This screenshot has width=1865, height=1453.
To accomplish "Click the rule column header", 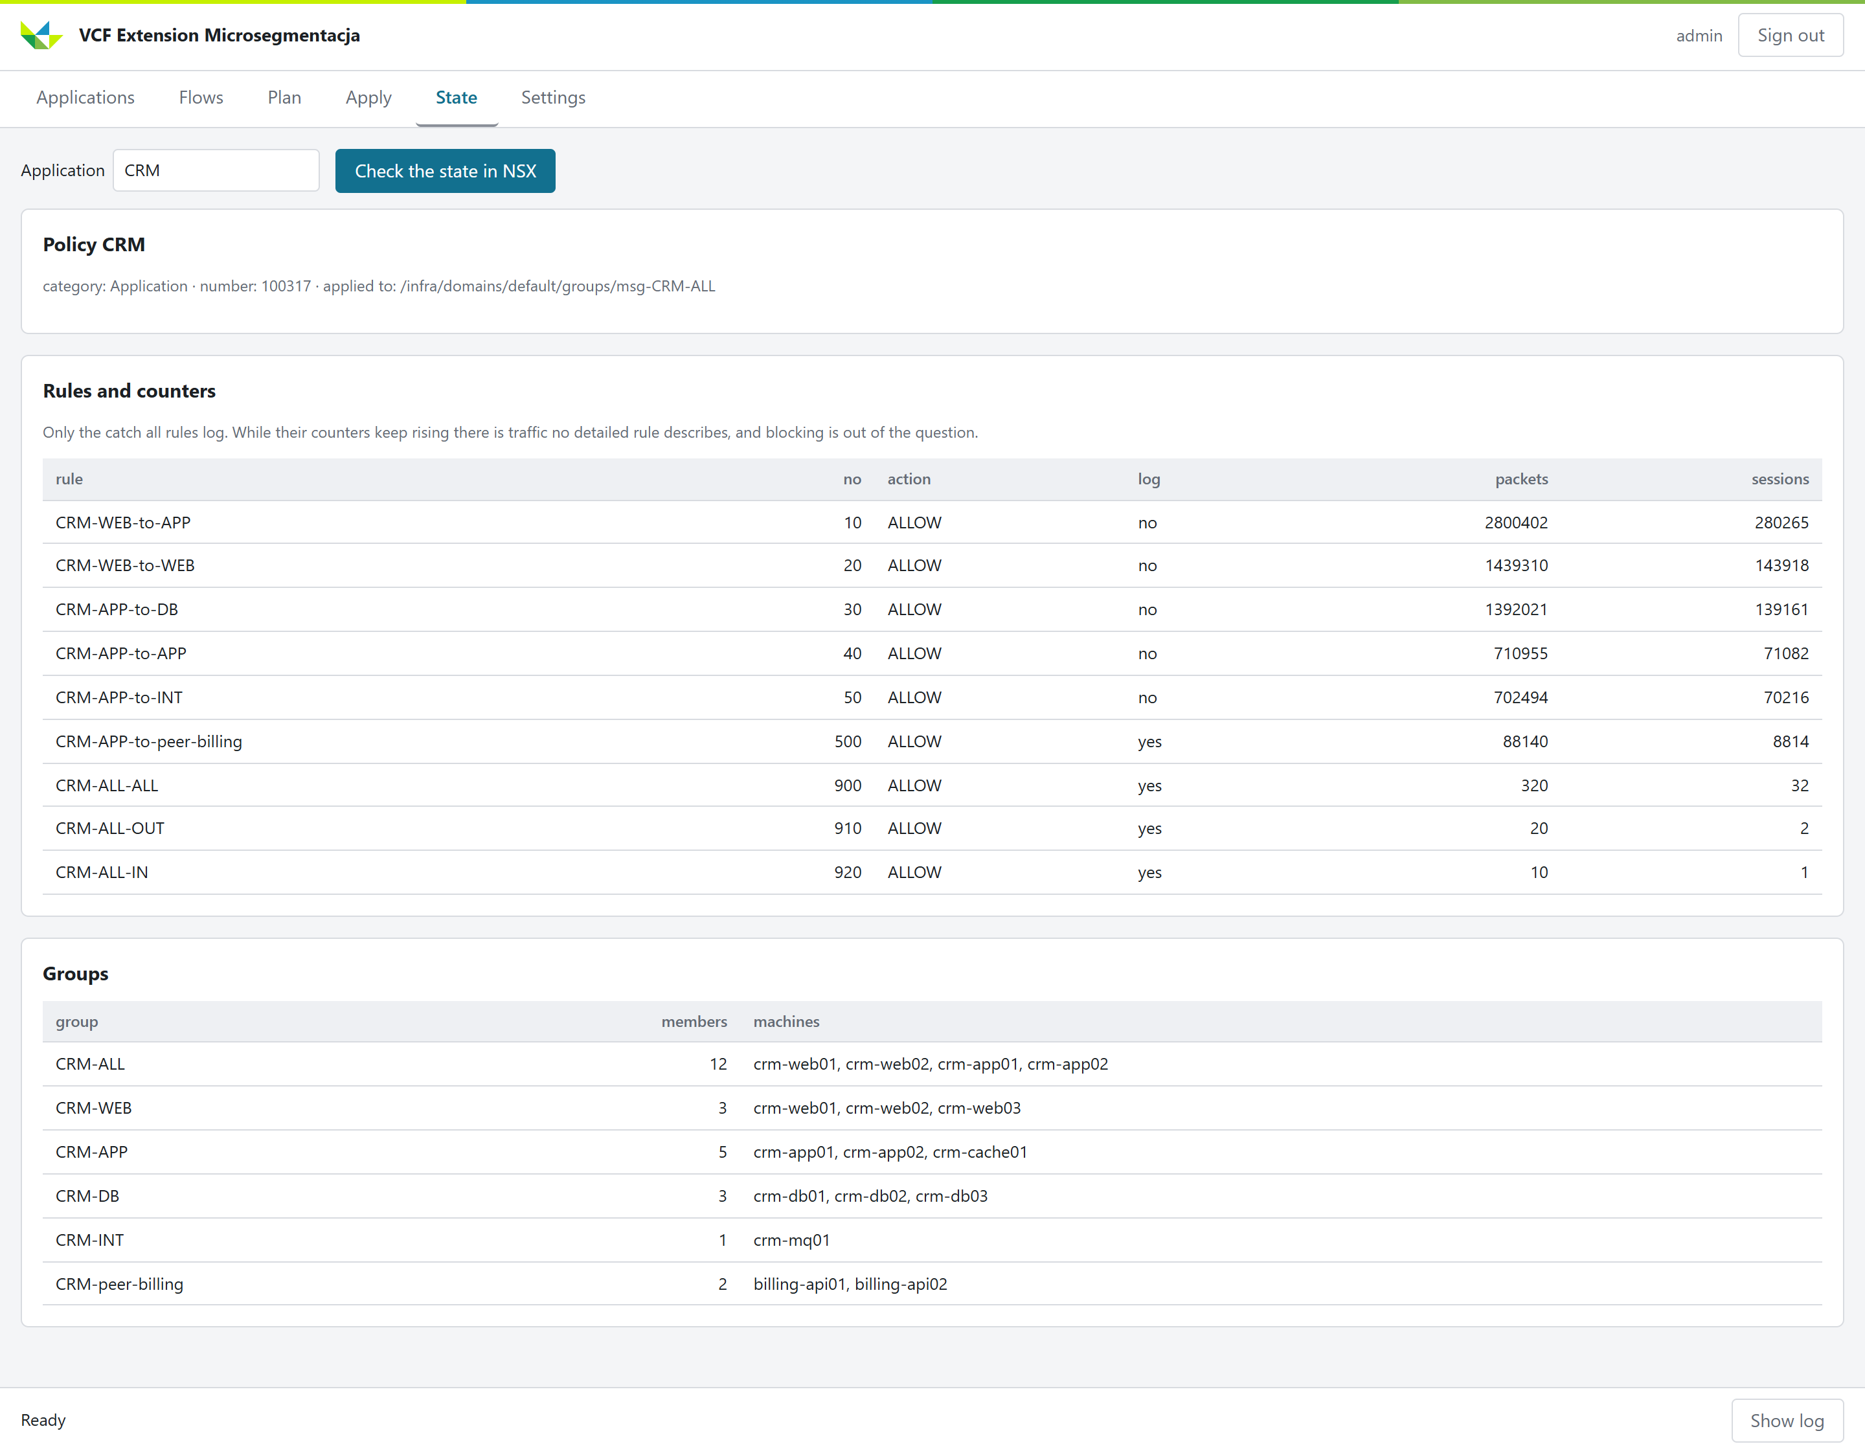I will [69, 479].
